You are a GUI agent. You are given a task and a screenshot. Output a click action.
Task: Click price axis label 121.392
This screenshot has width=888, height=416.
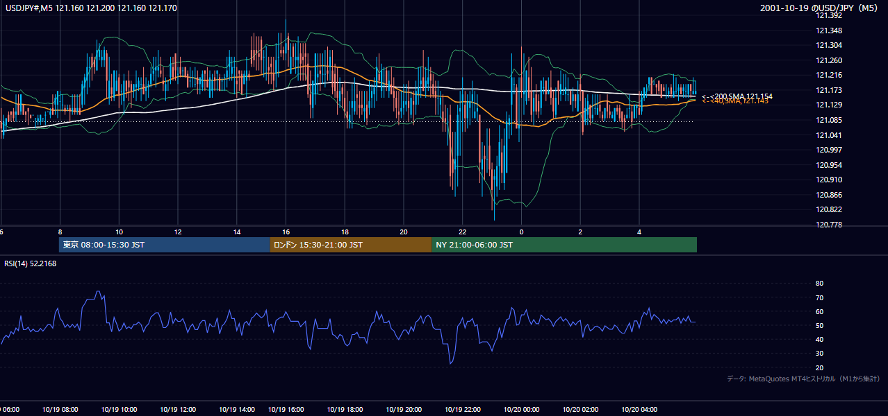point(829,15)
